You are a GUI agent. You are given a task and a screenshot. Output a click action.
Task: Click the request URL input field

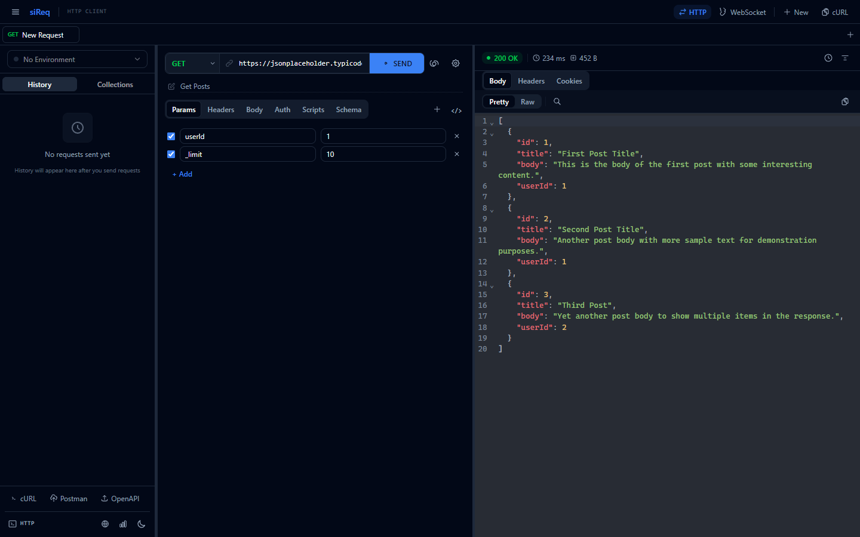(300, 63)
